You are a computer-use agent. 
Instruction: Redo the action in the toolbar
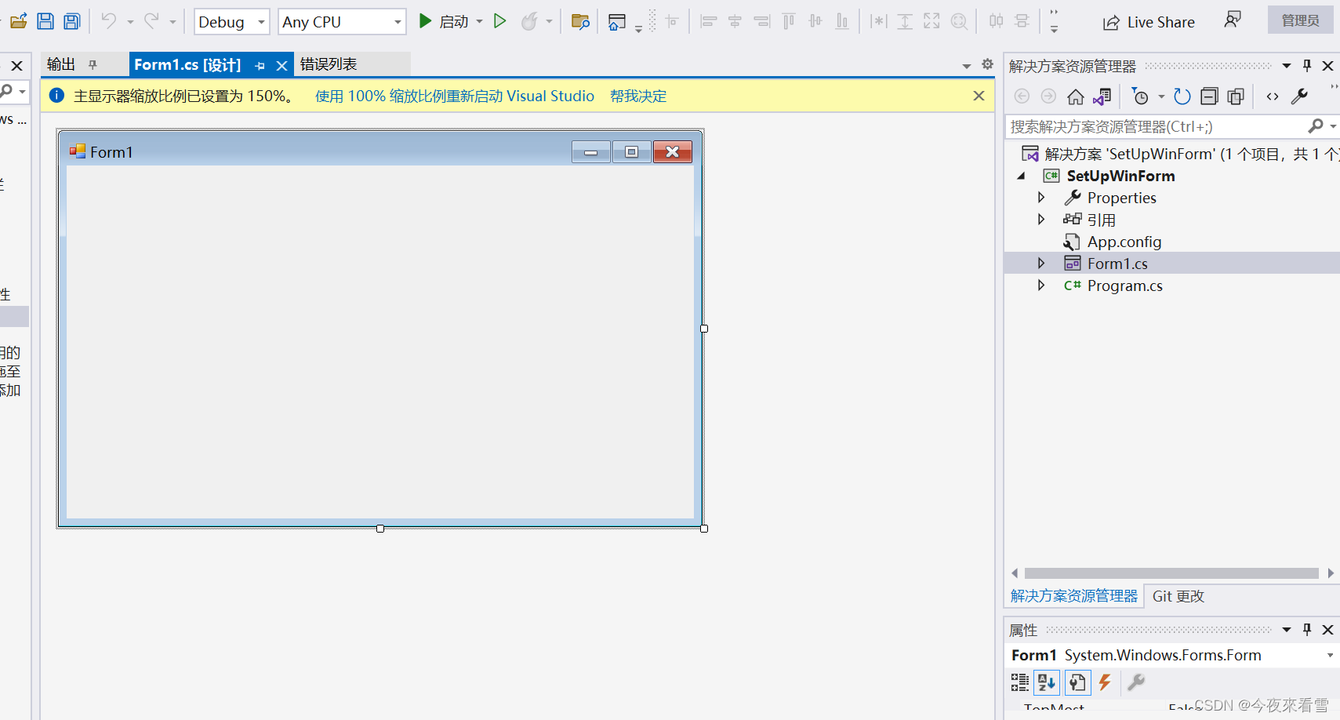(x=151, y=21)
